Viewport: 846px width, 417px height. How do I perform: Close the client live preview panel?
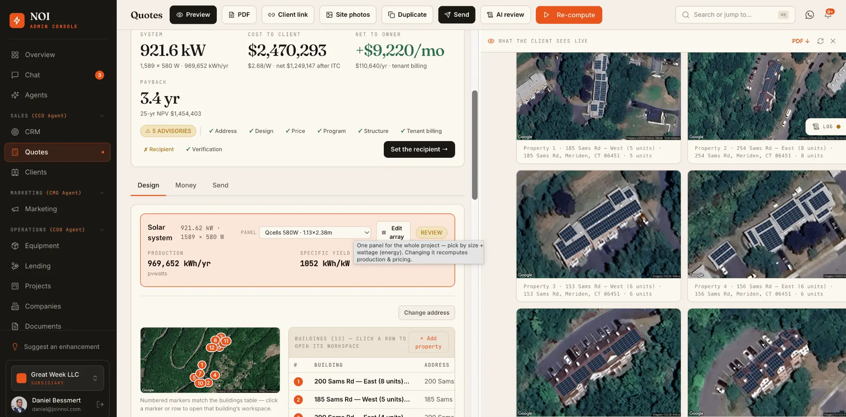coord(833,41)
